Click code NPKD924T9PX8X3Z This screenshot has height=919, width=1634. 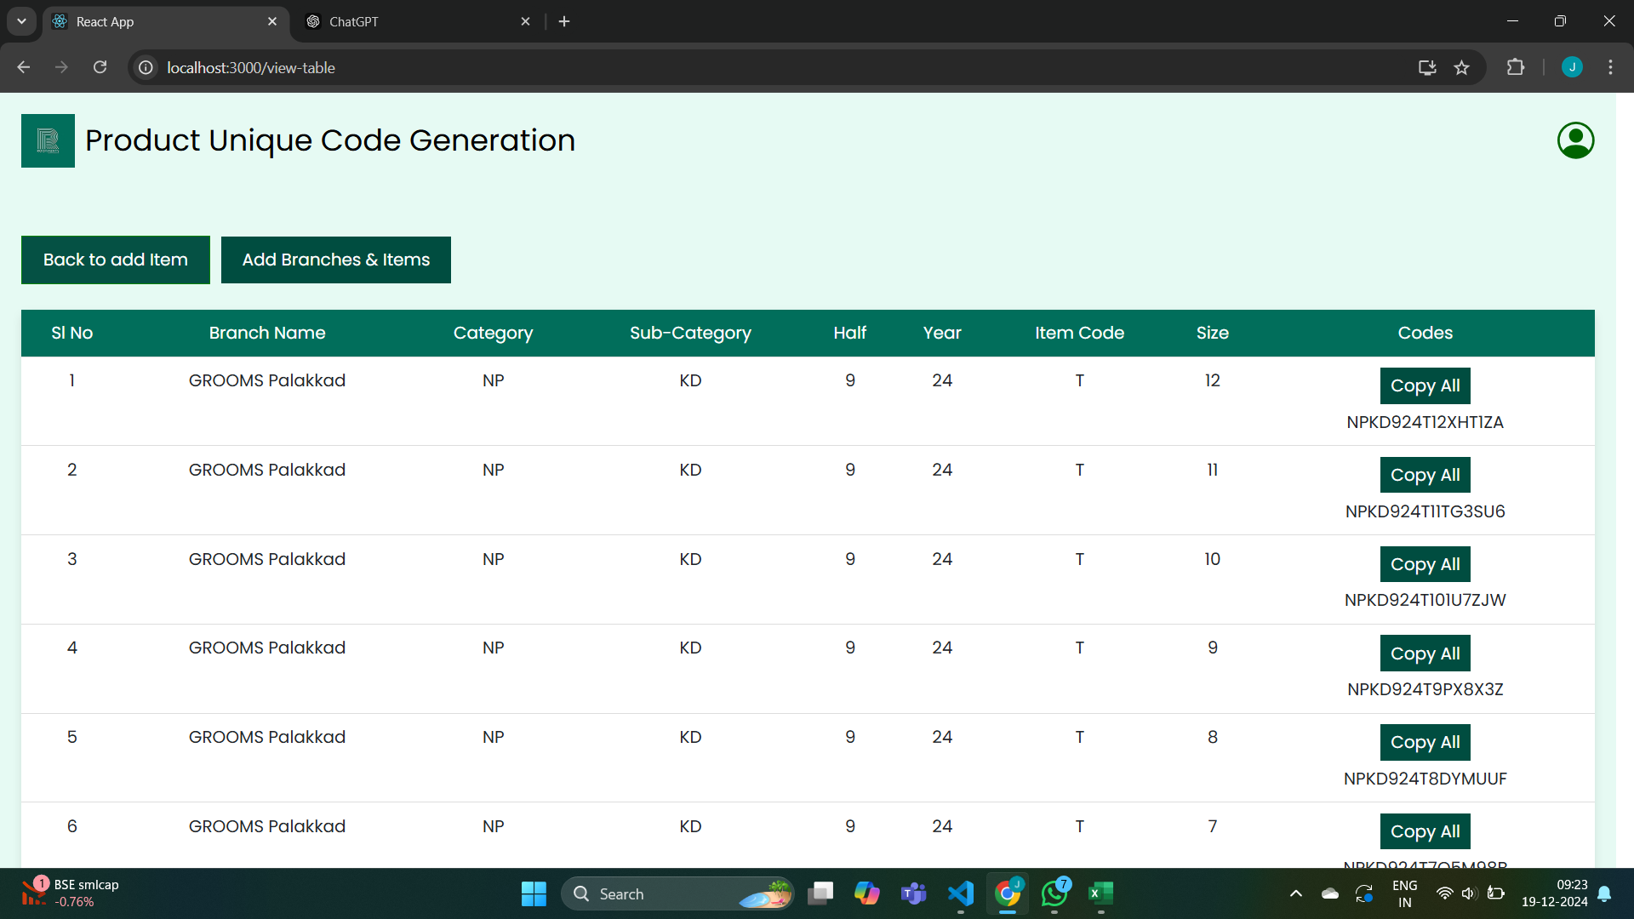pos(1425,690)
